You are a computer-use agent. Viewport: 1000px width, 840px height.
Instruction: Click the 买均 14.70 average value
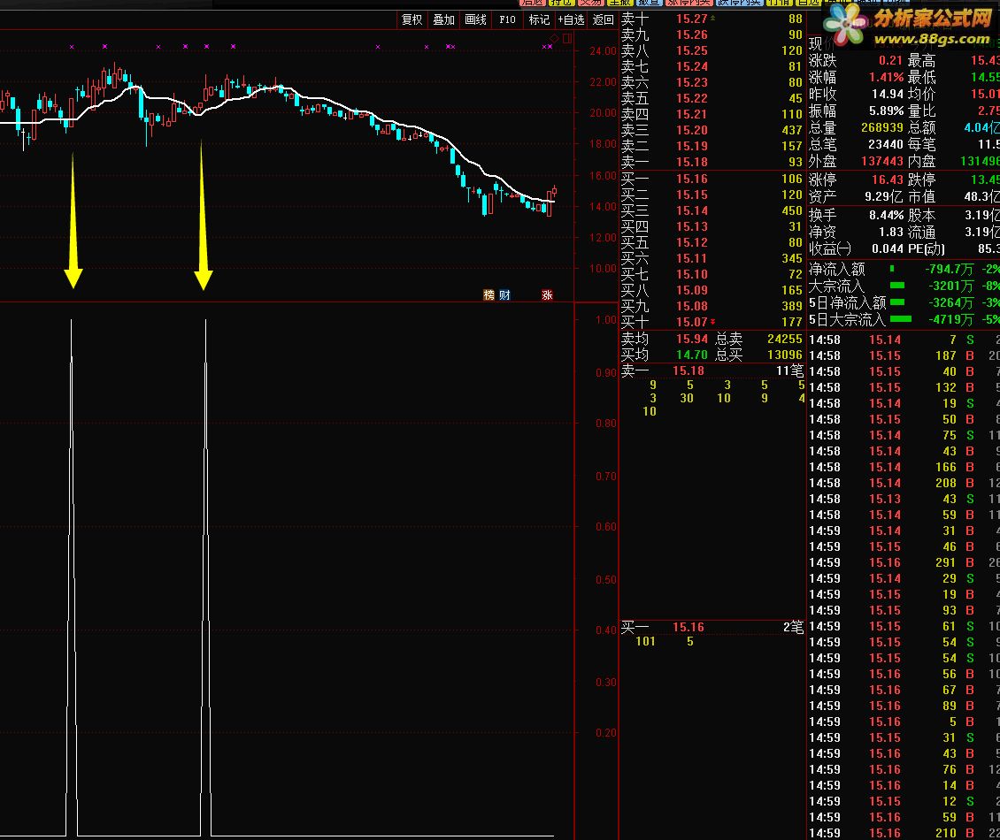click(692, 355)
